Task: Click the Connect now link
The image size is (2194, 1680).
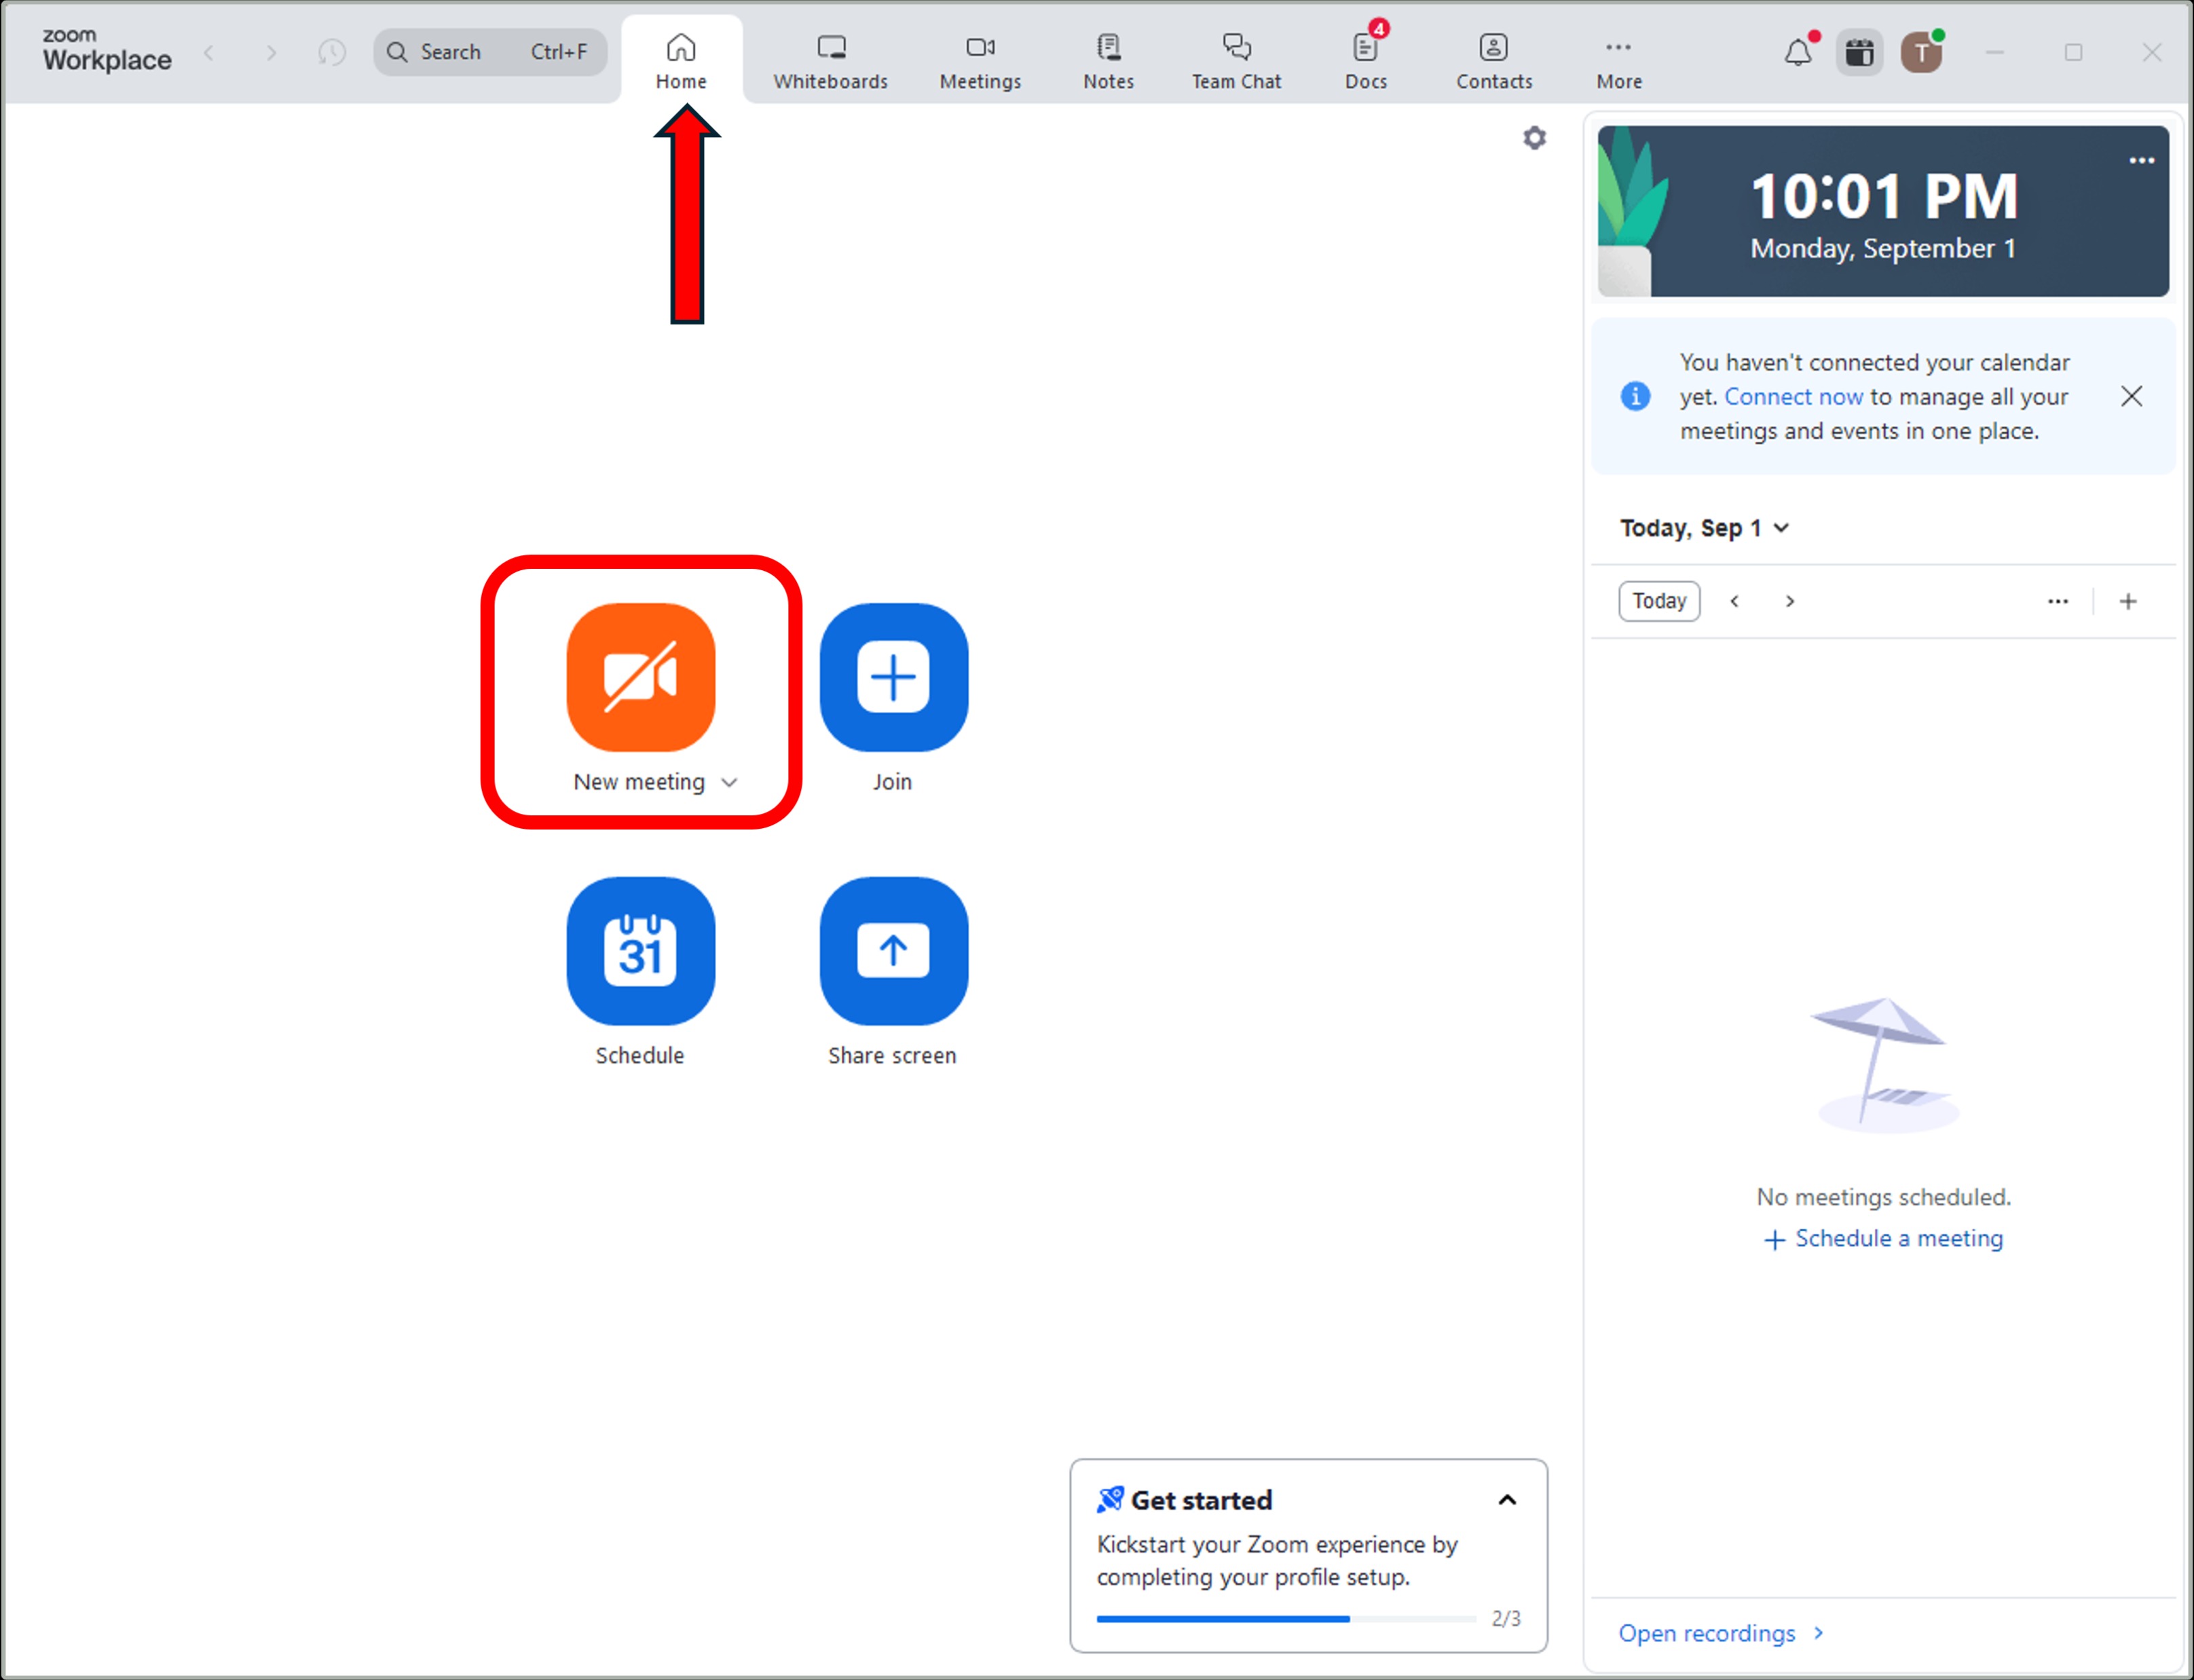Action: (1793, 397)
